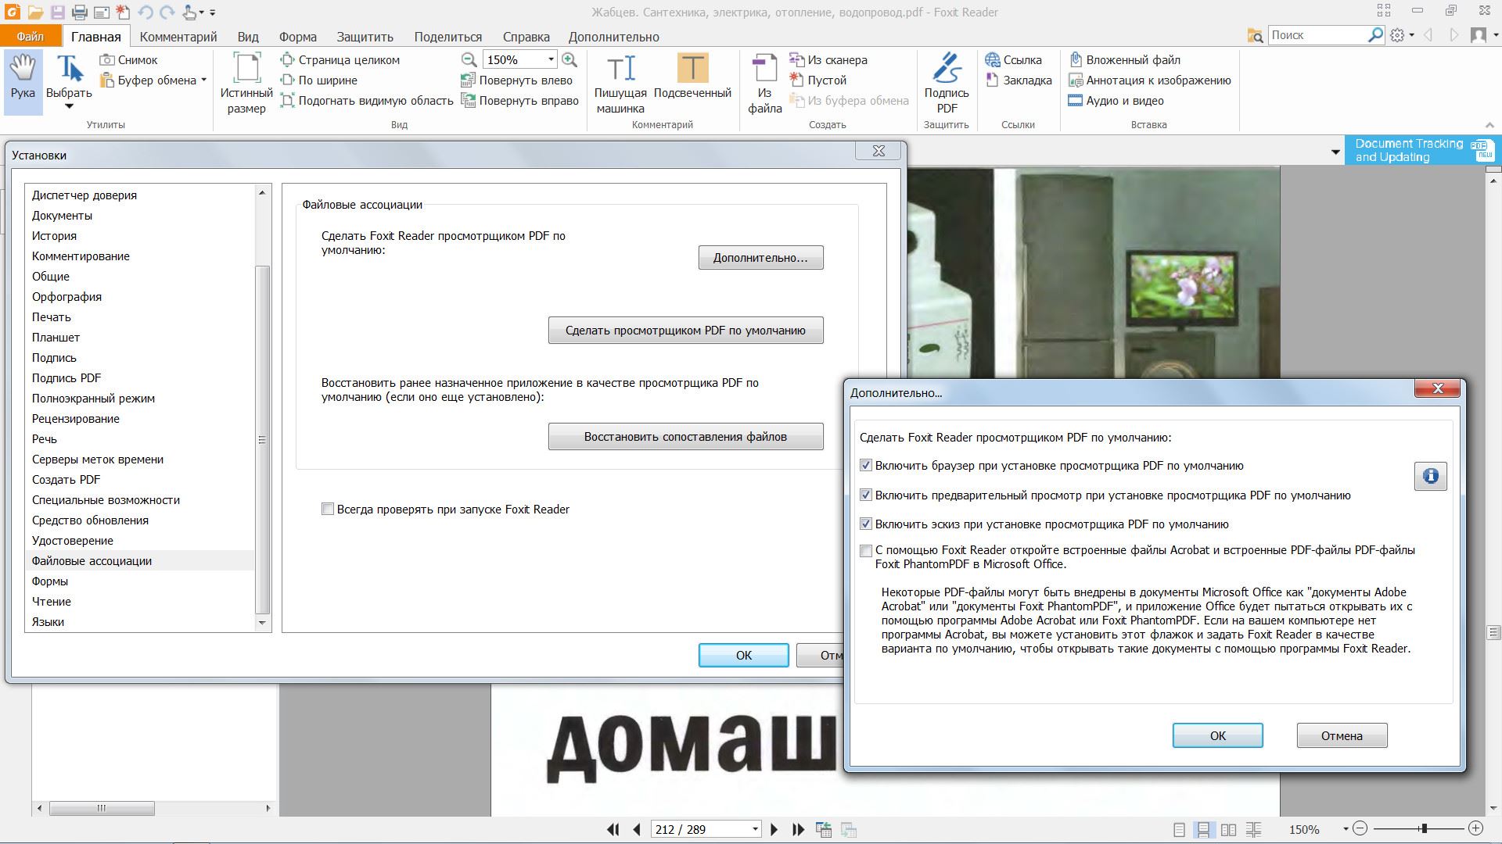Open the page number dropdown 212 / 289
The height and width of the screenshot is (844, 1502).
[755, 829]
